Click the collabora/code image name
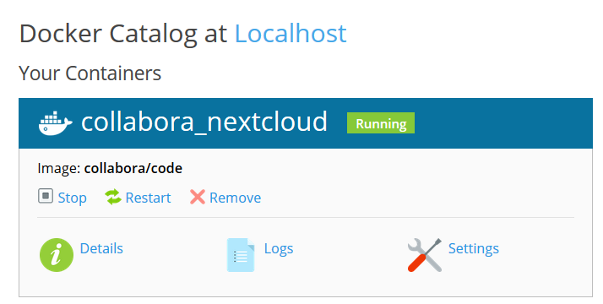The image size is (603, 304). pos(133,168)
